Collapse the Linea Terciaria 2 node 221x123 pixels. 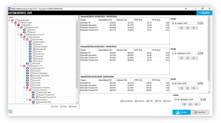point(27,100)
